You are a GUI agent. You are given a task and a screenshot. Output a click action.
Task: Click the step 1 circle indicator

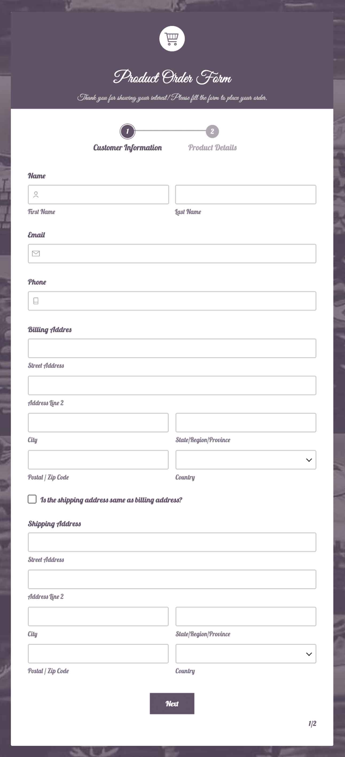coord(127,132)
